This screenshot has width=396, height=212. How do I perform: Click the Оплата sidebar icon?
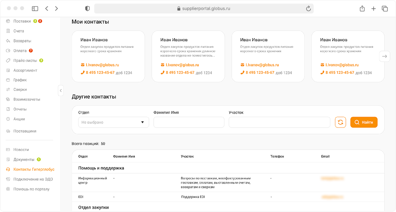[x=8, y=50]
